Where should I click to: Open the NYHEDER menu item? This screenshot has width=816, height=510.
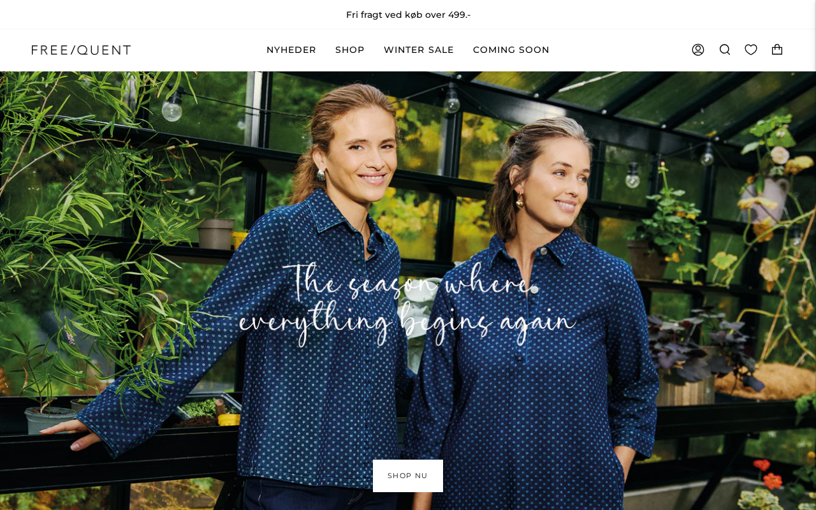click(x=291, y=50)
